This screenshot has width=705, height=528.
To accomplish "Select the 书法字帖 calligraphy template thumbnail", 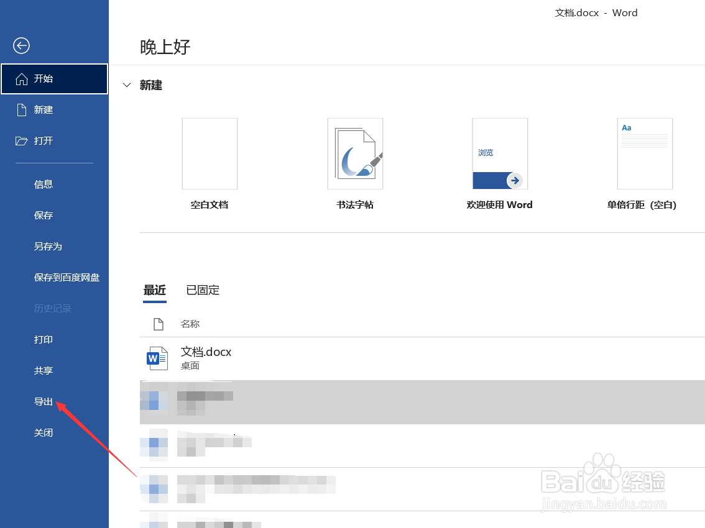I will [355, 153].
